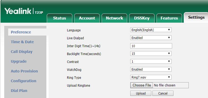Open the WatchDog dropdown
This screenshot has width=208, height=98.
(x=151, y=69)
